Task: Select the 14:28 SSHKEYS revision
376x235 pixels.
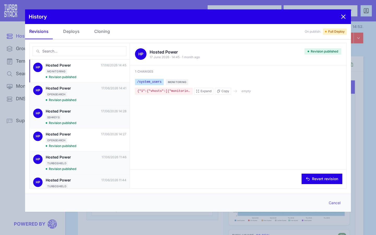Action: [x=80, y=117]
